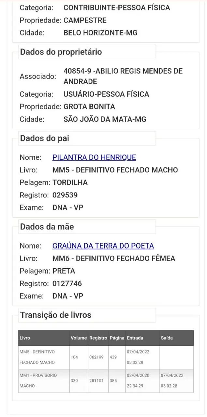Select the Entrada column header
The width and height of the screenshot is (207, 417).
[134, 338]
